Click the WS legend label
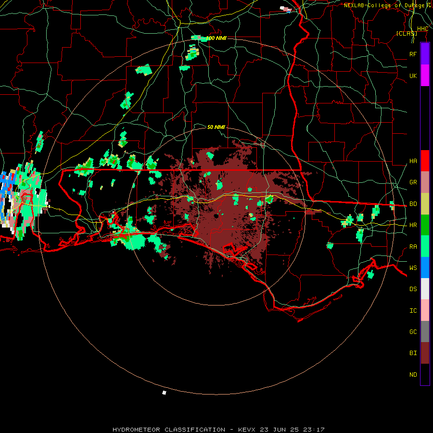Viewport: 433px width, 433px height. (x=413, y=268)
